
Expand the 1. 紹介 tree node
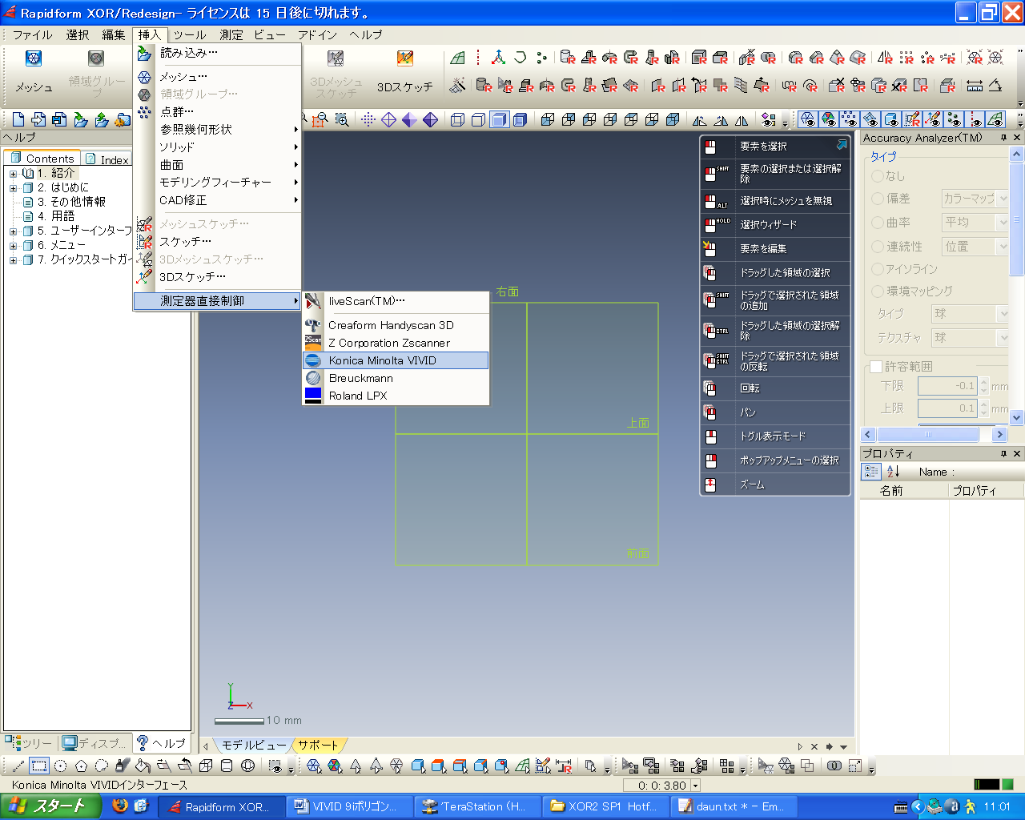(x=13, y=173)
